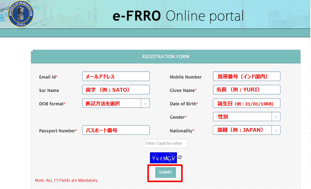Click the Bureau of Immigration logo
The height and width of the screenshot is (189, 311).
pyautogui.click(x=21, y=14)
